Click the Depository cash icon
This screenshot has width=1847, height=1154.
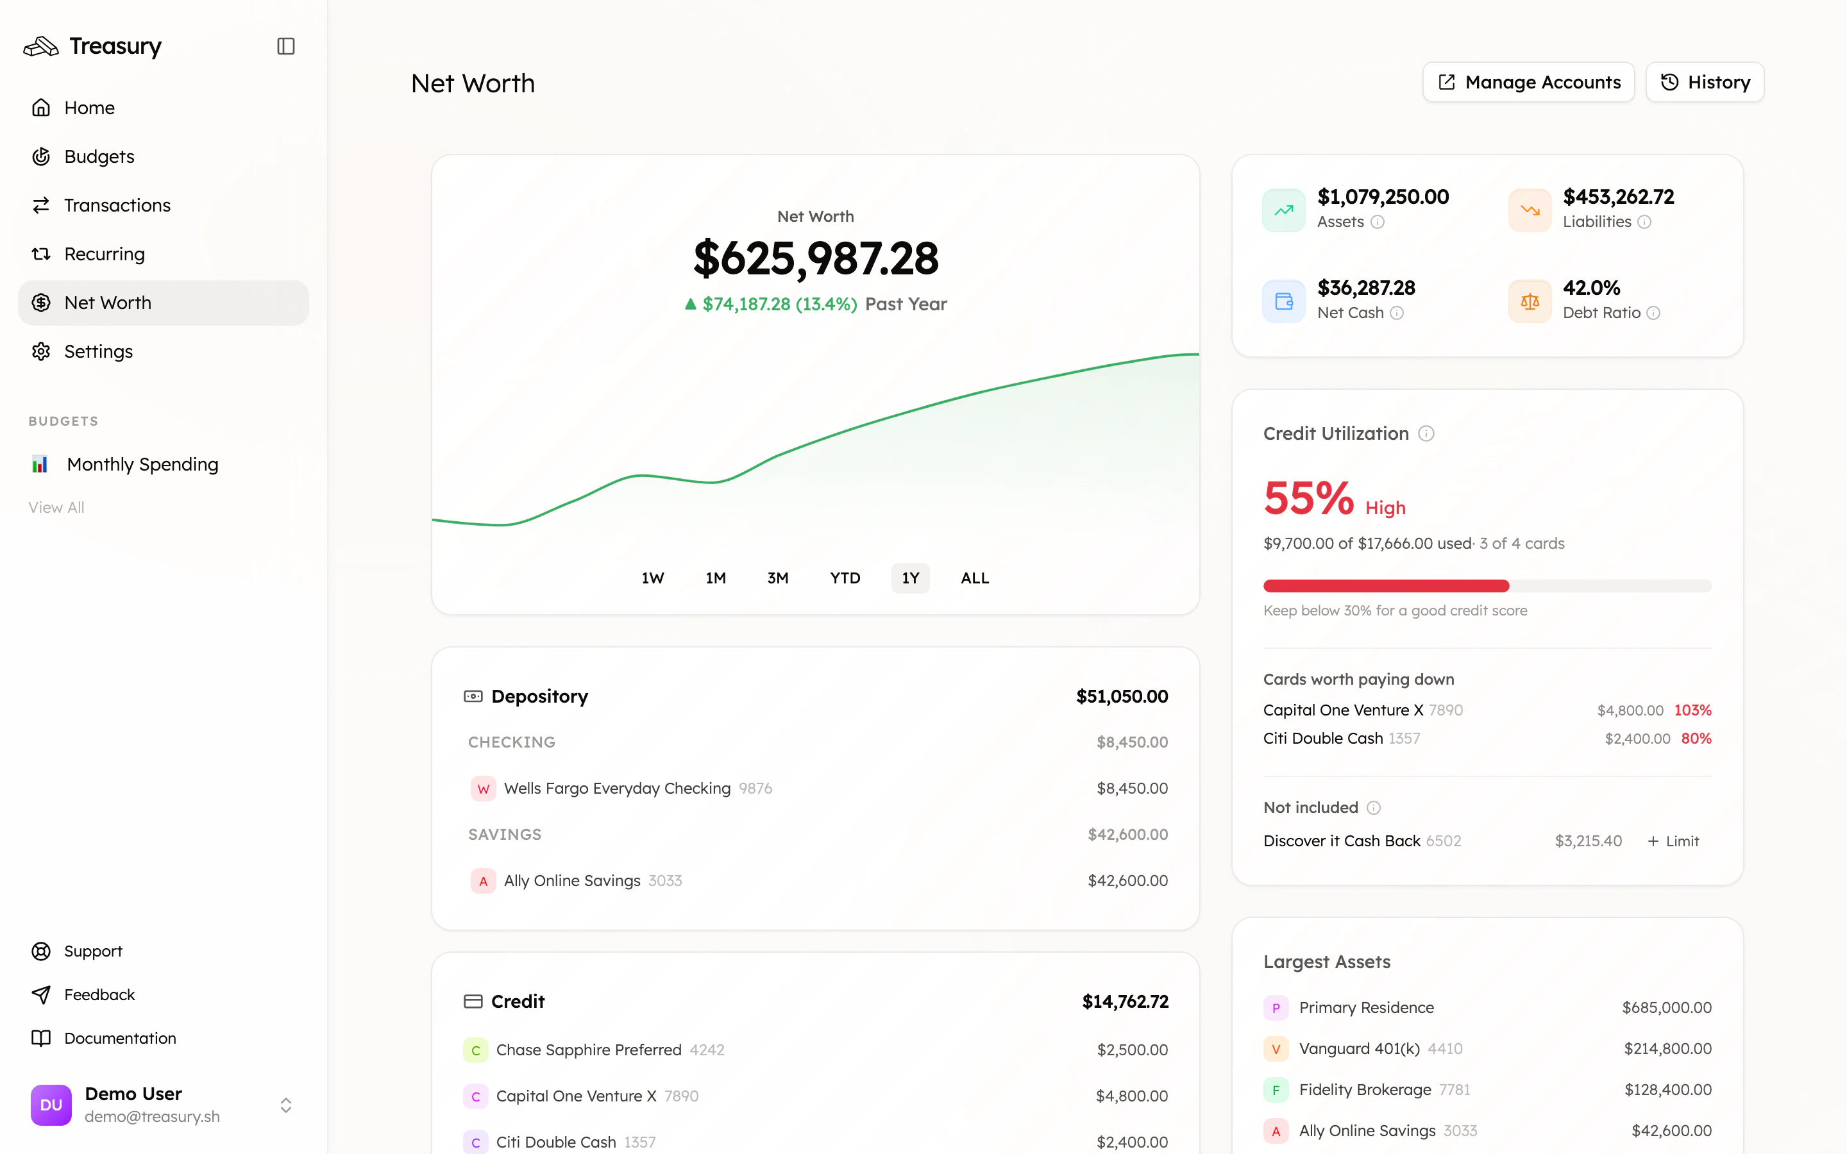(x=473, y=696)
